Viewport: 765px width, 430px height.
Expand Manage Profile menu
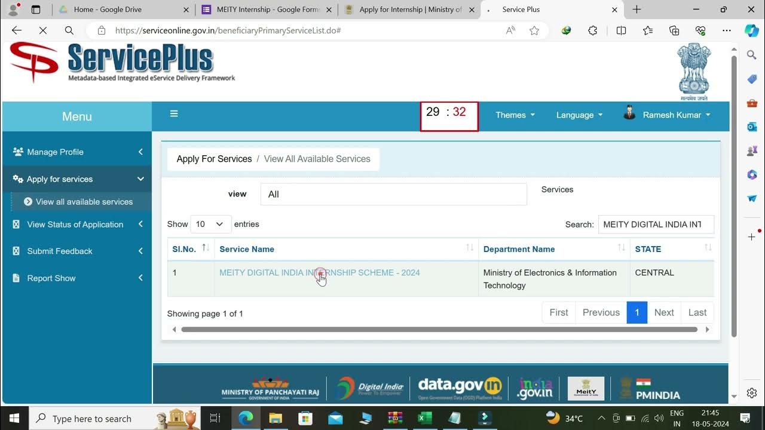point(77,152)
